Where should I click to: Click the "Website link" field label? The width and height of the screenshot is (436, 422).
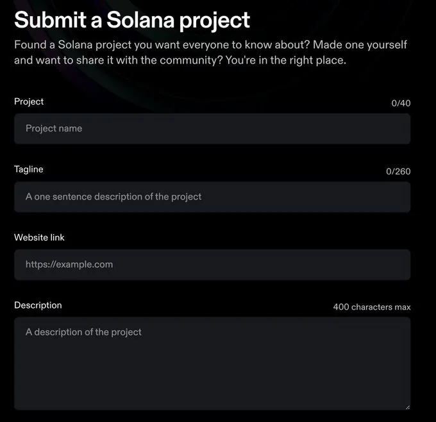[x=39, y=237]
